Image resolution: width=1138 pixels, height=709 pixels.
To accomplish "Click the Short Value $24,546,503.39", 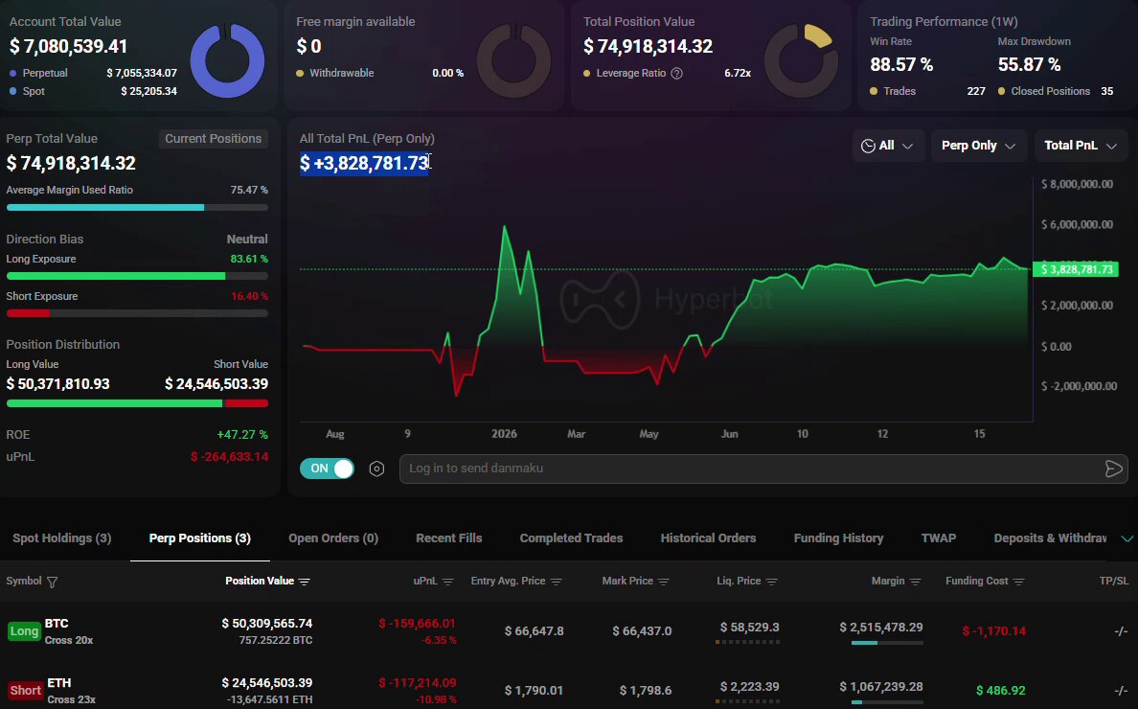I will pyautogui.click(x=216, y=384).
